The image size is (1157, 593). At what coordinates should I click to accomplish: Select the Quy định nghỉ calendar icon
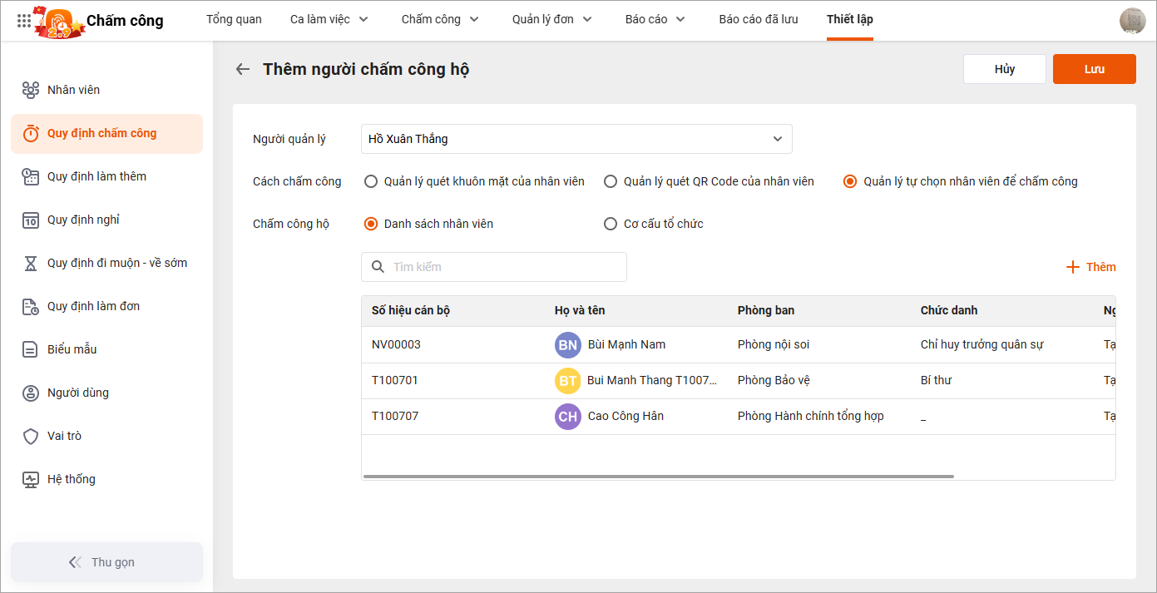(x=31, y=220)
